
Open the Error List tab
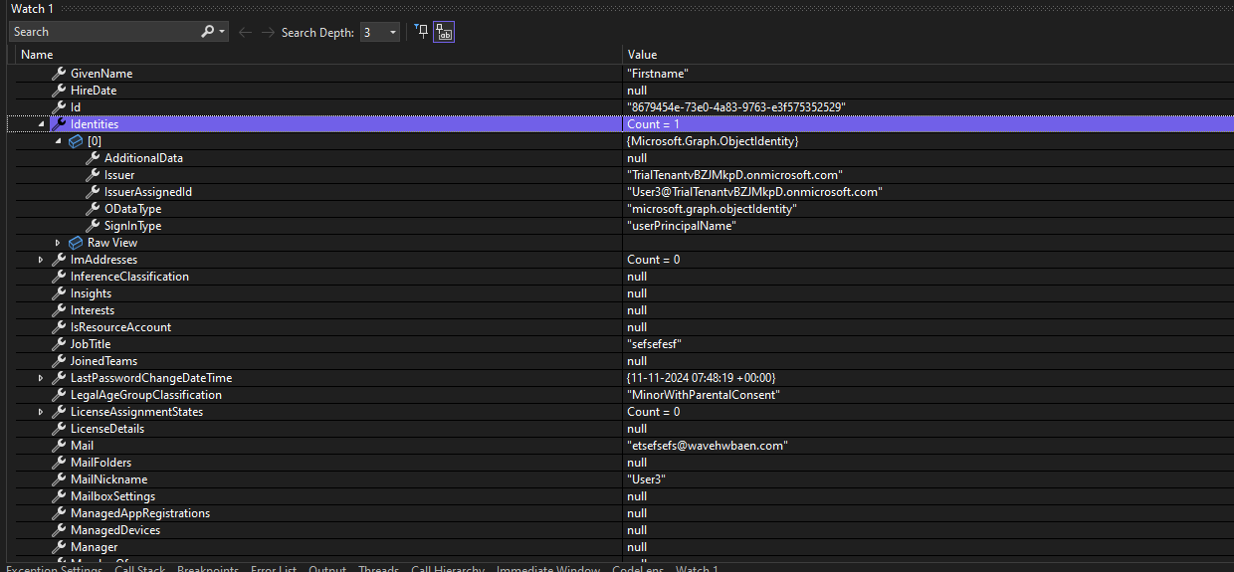coord(274,568)
